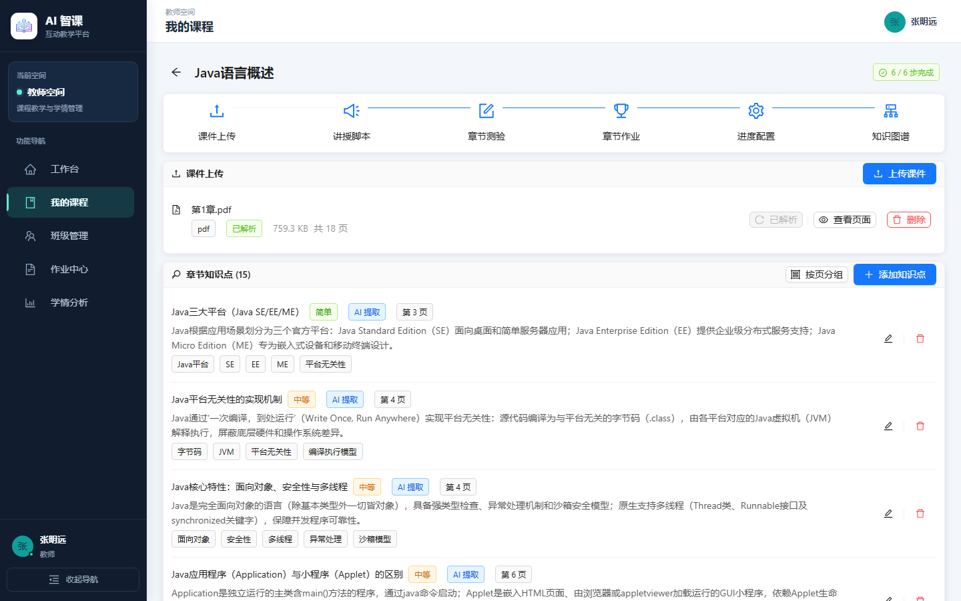Open 学情分析 in the sidebar
The height and width of the screenshot is (601, 961).
click(71, 303)
